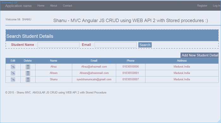Focus the Email search input field
Viewport: 221px width, 123px height.
tap(116, 45)
